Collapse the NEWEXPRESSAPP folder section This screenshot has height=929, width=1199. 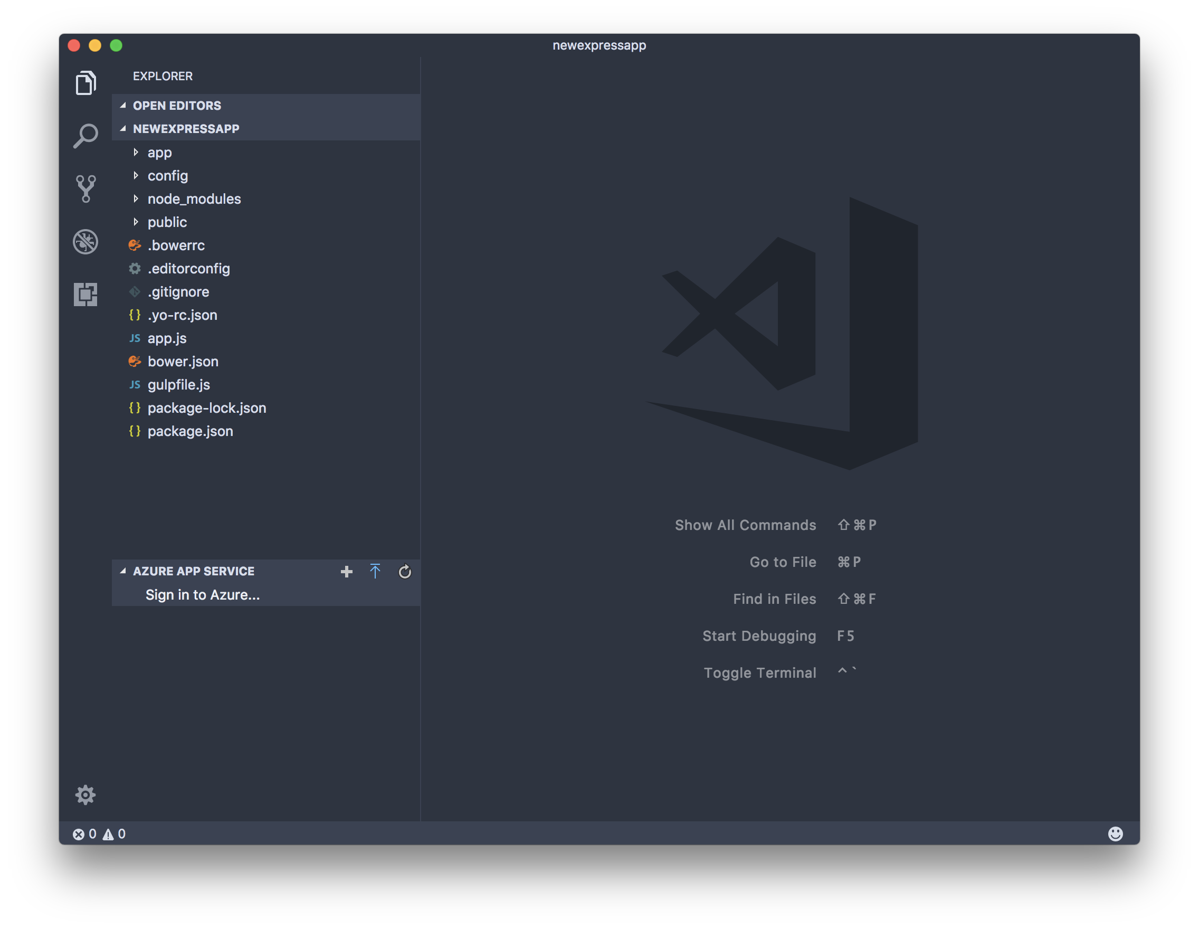click(267, 128)
